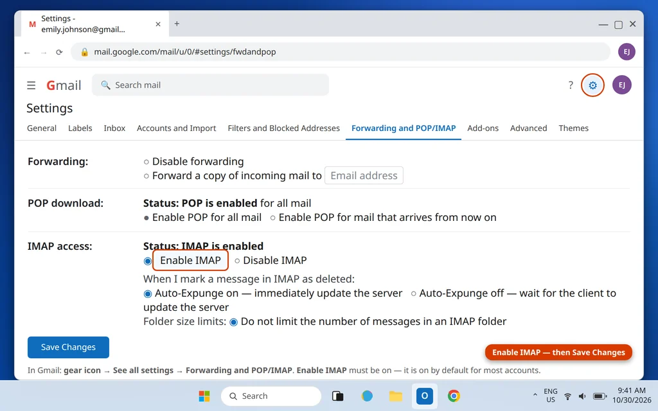Switch to the Themes tab
This screenshot has width=658, height=411.
(x=573, y=128)
